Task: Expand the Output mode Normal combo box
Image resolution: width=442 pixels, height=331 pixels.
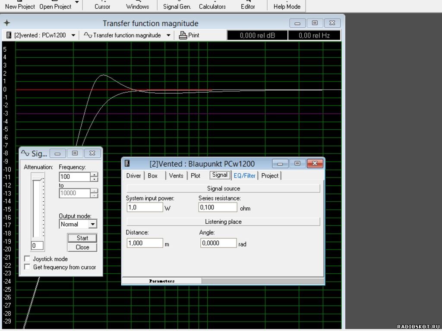Action: click(x=92, y=224)
